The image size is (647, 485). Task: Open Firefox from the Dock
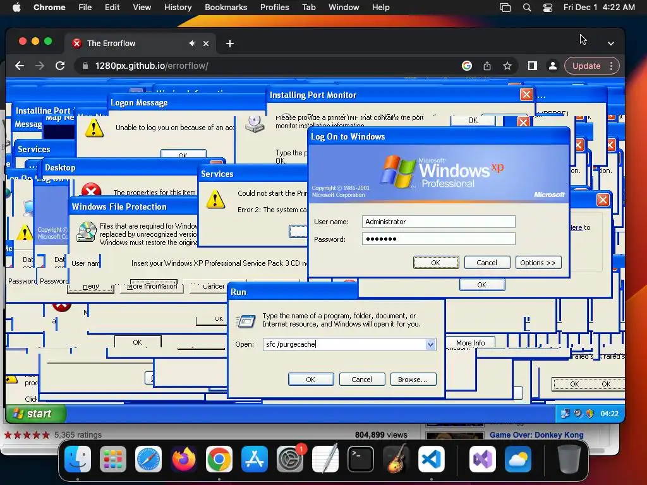pos(184,459)
